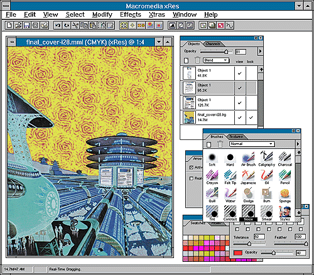The height and width of the screenshot is (275, 314).
Task: Open the Blend mode dropdown
Action: tap(216, 60)
